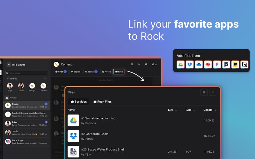This screenshot has height=159, width=255.
Task: Switch to the Topics tab
Action: (x=76, y=72)
